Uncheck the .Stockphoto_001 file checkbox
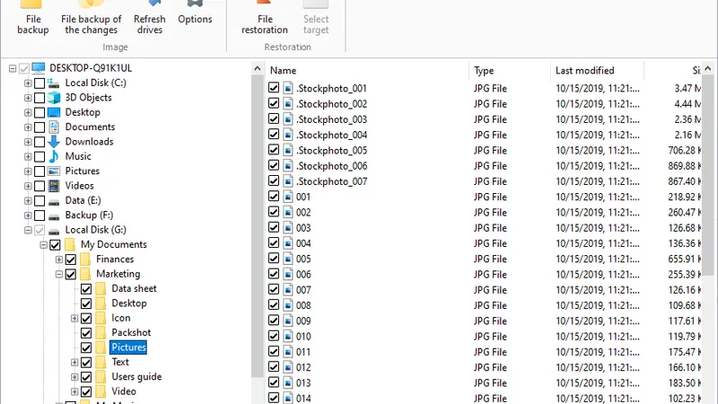Image resolution: width=718 pixels, height=404 pixels. [275, 89]
